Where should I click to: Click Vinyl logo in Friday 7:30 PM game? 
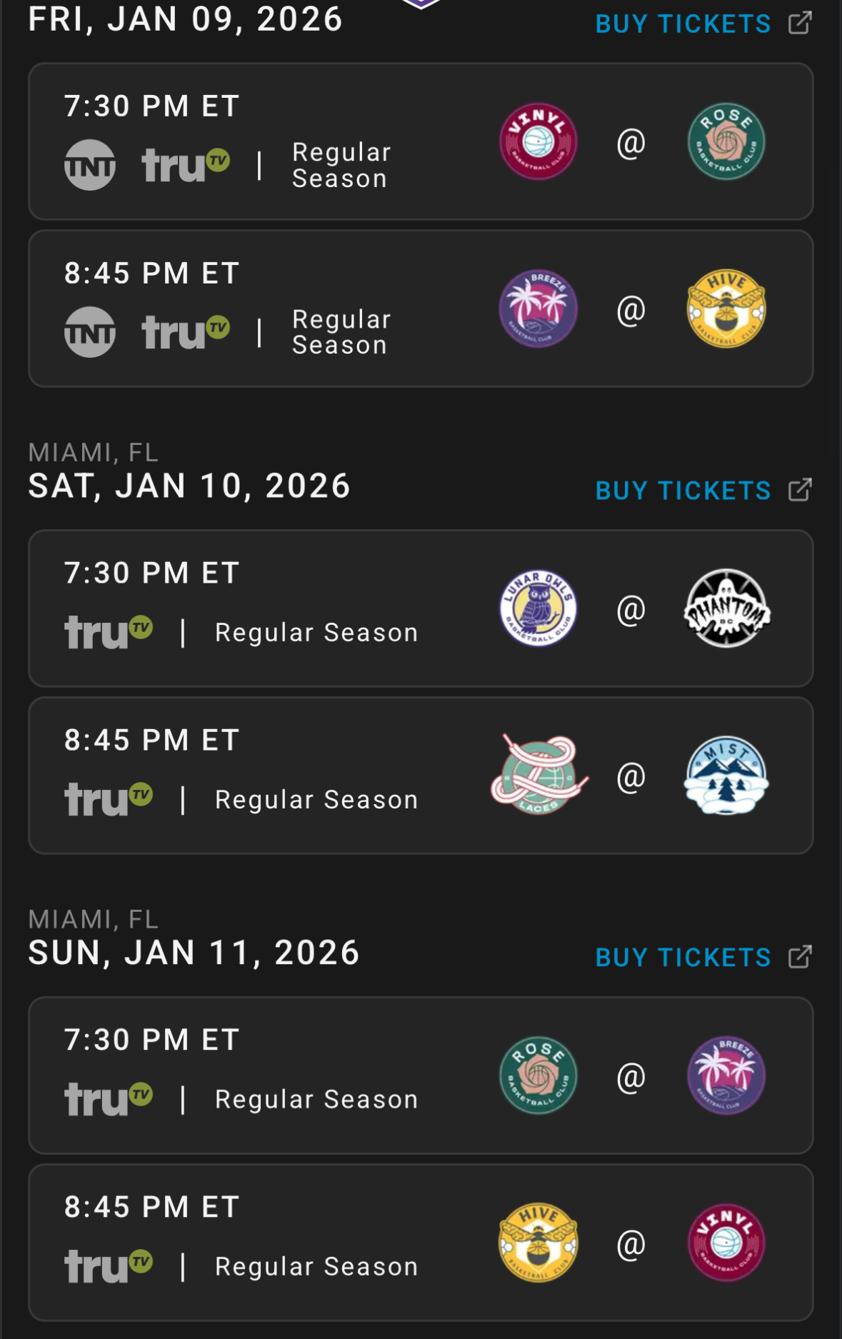538,141
